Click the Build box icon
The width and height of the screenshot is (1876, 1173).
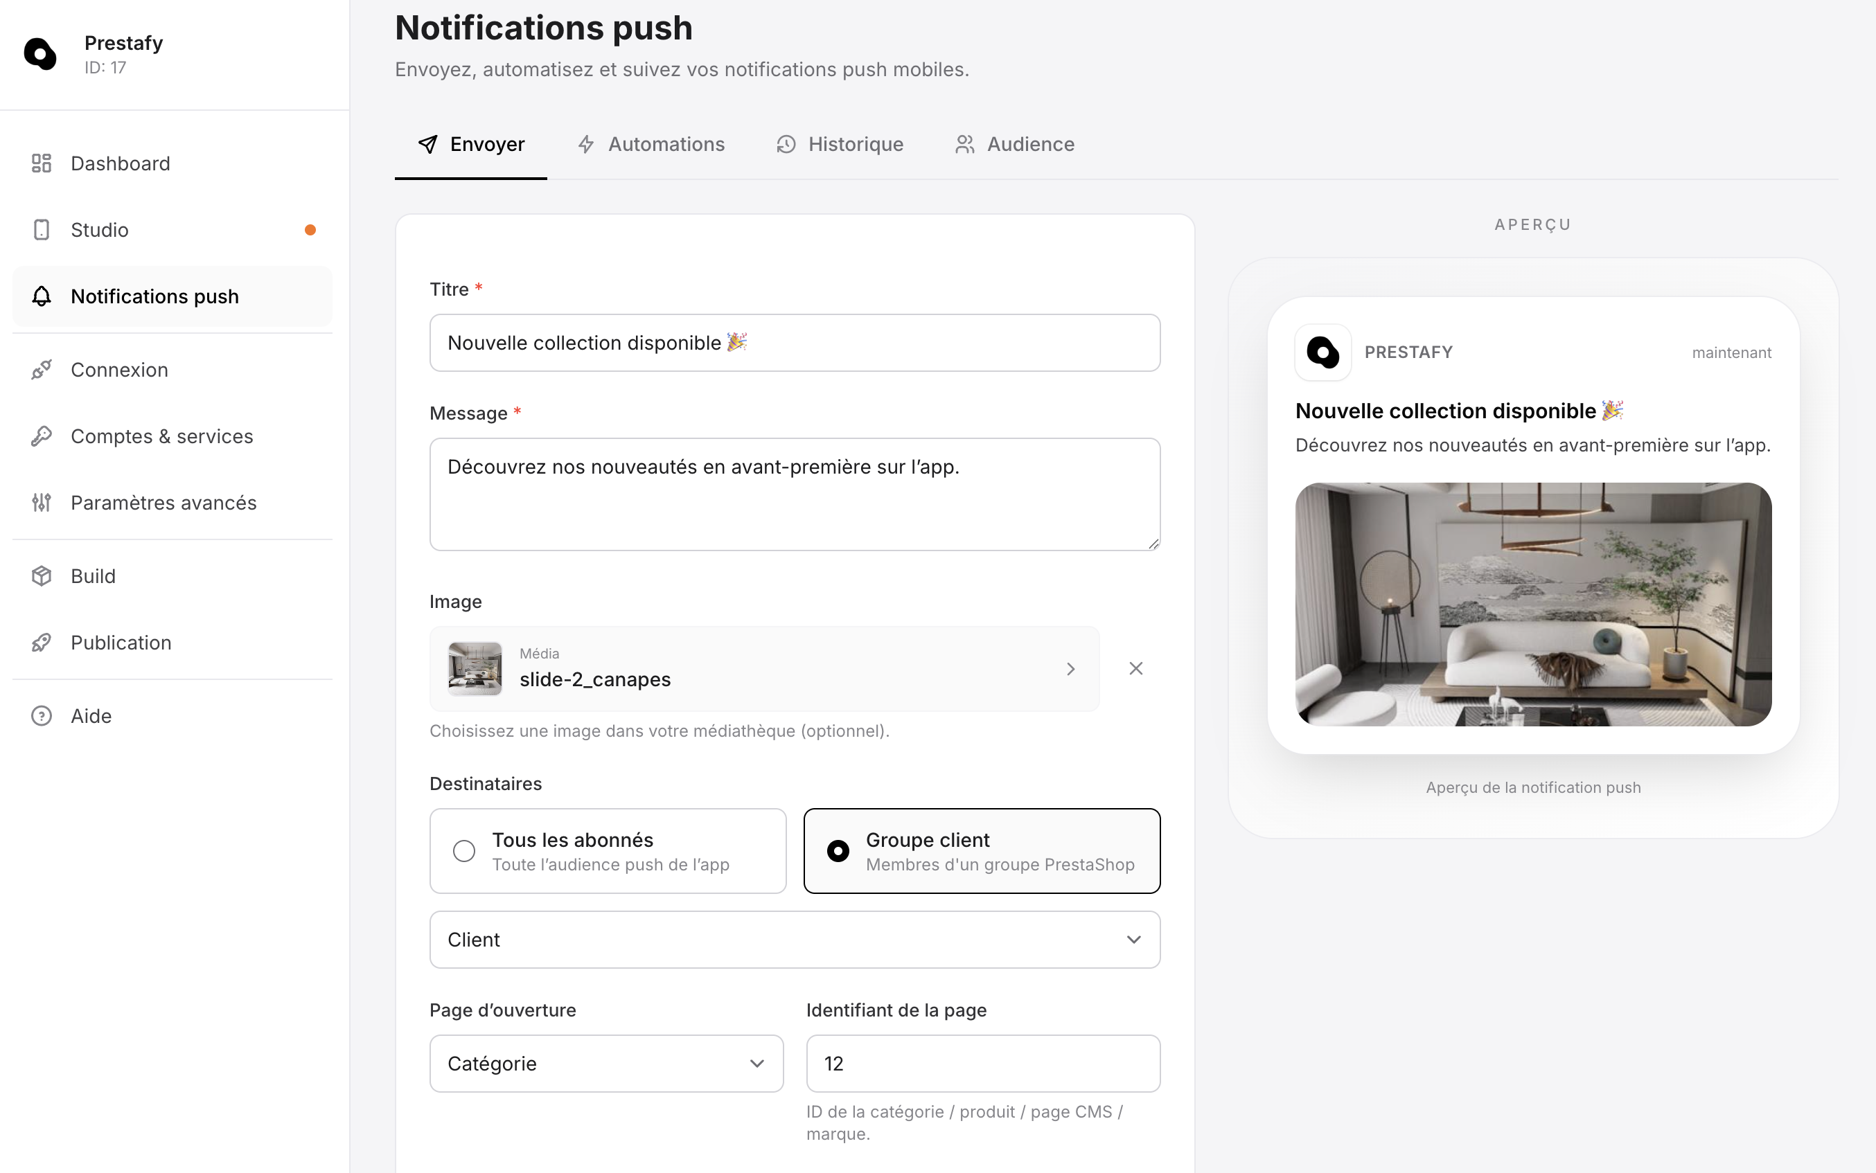click(41, 575)
